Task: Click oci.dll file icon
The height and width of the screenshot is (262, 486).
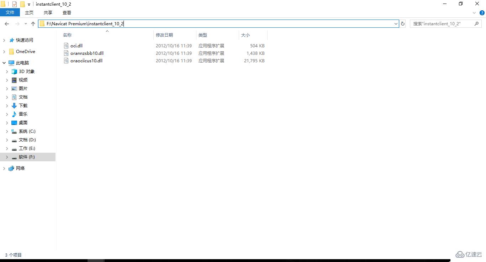Action: coord(66,46)
